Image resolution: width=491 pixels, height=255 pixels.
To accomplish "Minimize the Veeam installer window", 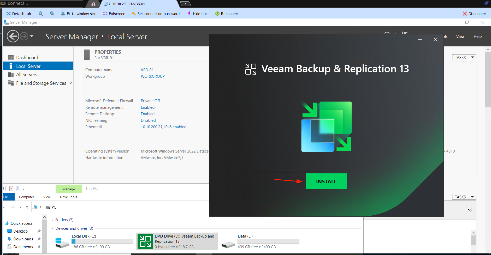I will coord(420,40).
